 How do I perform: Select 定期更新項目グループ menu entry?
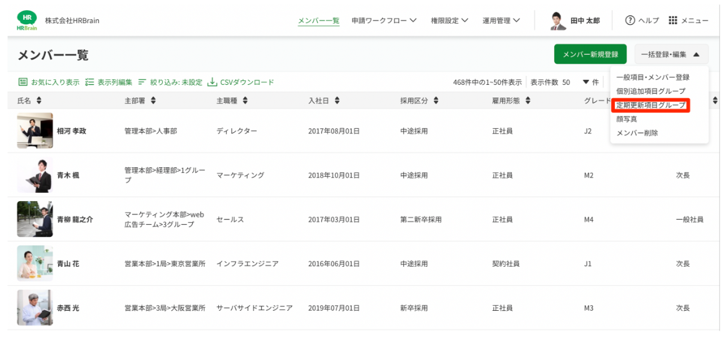651,105
